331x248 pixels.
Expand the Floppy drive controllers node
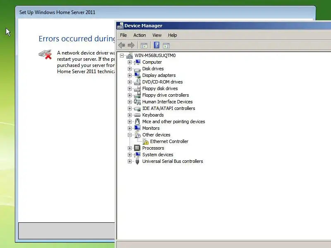(x=130, y=95)
